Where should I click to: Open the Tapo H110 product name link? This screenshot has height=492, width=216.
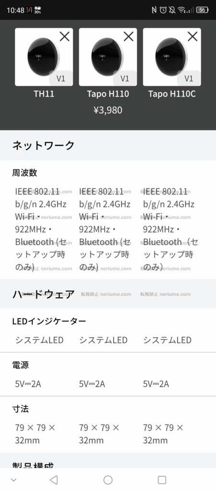[108, 94]
